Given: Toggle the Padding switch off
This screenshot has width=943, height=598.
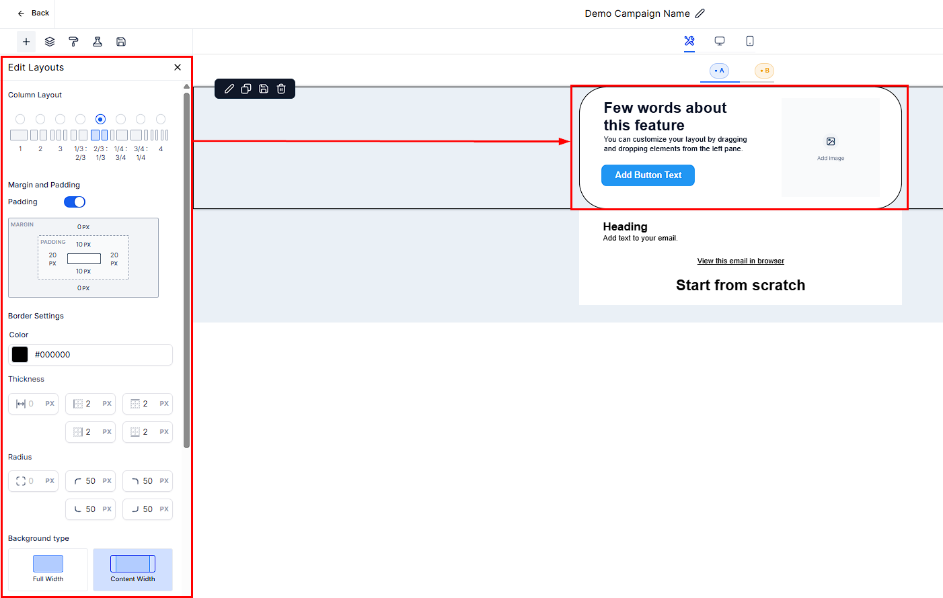Looking at the screenshot, I should pos(75,202).
